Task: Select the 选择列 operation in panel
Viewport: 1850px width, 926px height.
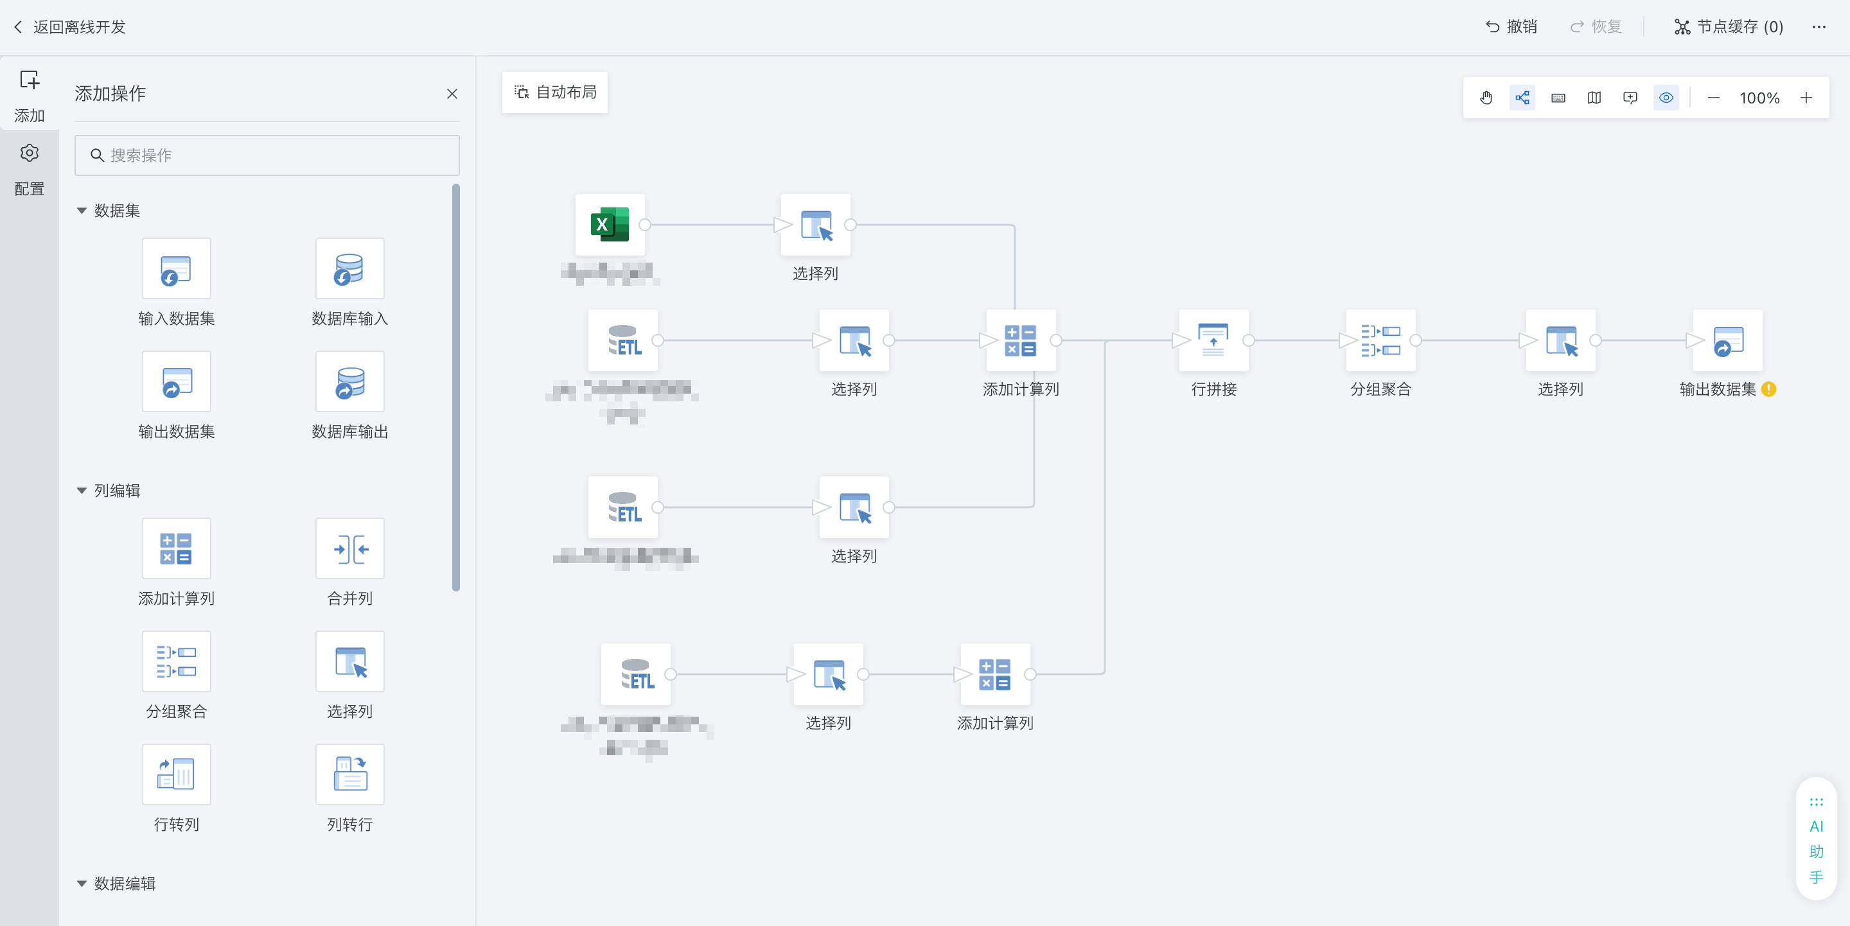Action: tap(349, 661)
